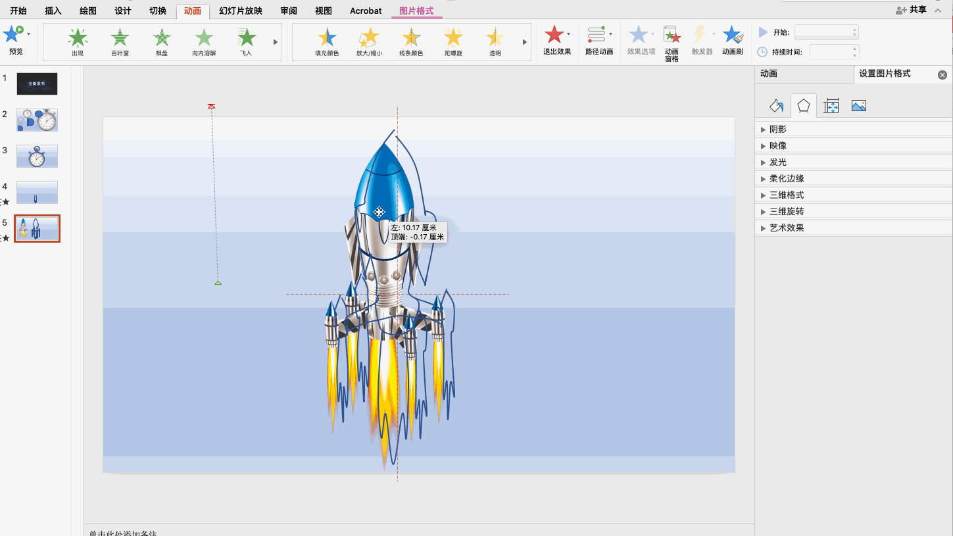Viewport: 953px width, 536px height.
Task: Activate the 动画刷 animation painter
Action: (x=732, y=41)
